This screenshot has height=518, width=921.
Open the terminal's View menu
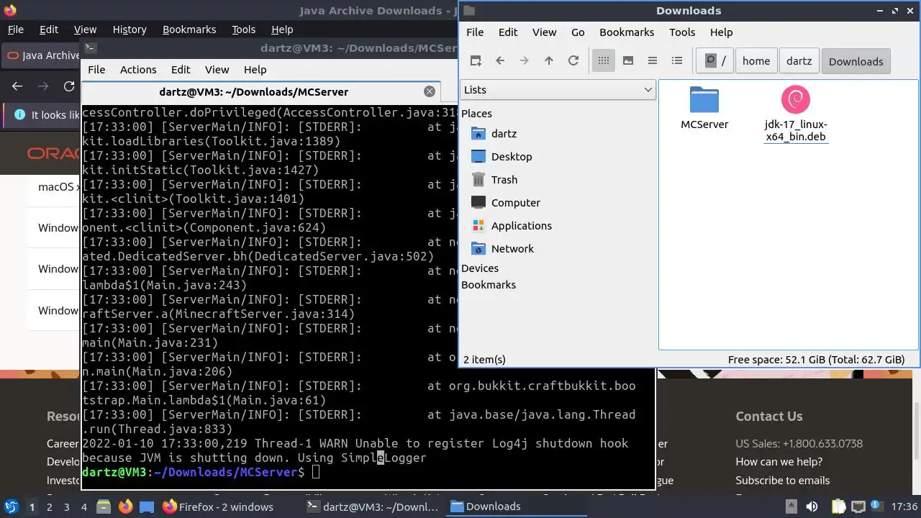click(x=217, y=70)
